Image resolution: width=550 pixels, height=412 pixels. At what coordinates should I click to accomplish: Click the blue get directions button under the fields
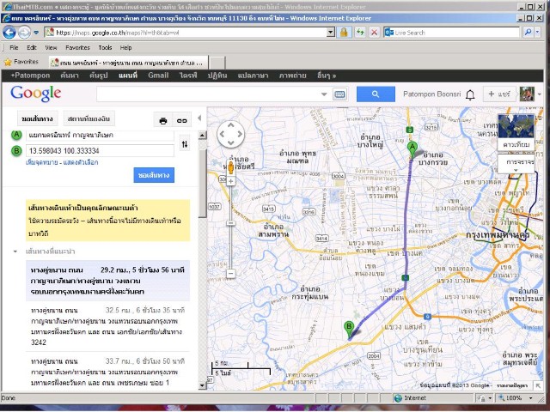[154, 175]
